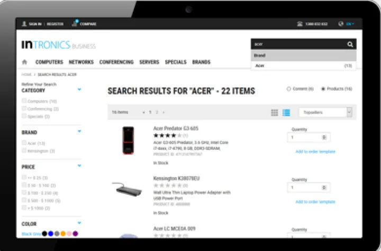Open Acer Predator product thumbnail

pos(128,140)
